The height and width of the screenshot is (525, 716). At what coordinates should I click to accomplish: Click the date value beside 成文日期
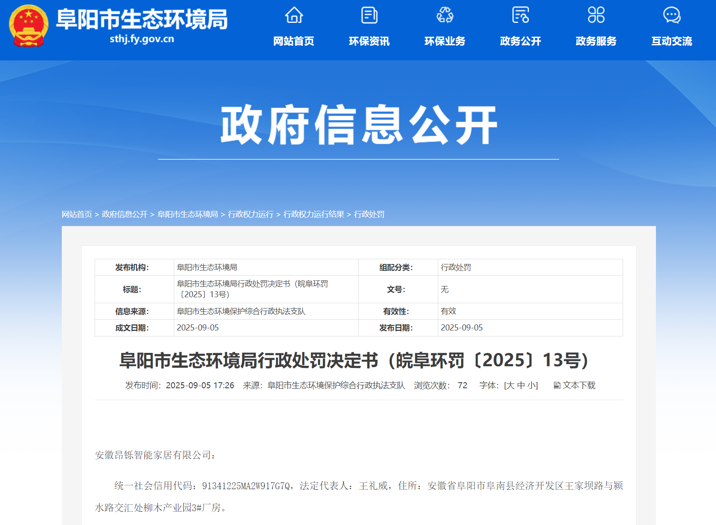[198, 328]
